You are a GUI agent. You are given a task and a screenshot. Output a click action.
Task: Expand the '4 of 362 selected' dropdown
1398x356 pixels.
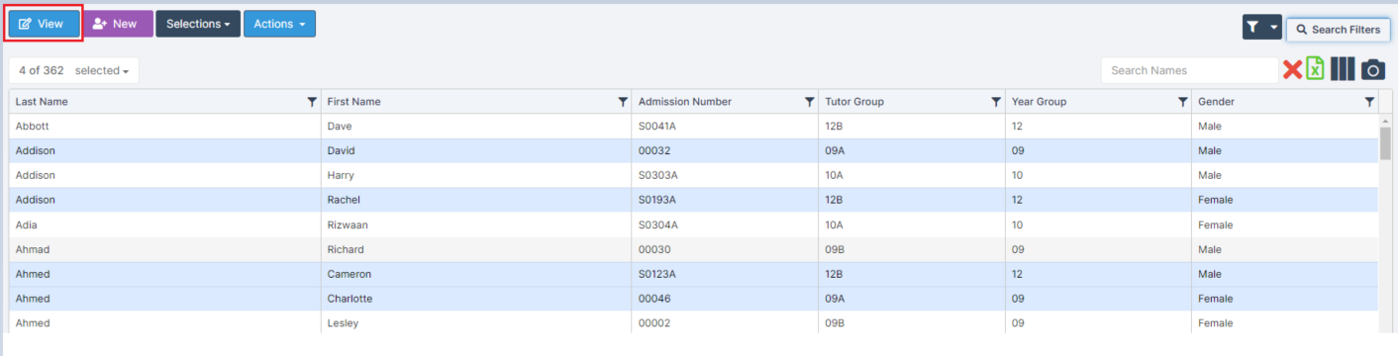coord(74,70)
